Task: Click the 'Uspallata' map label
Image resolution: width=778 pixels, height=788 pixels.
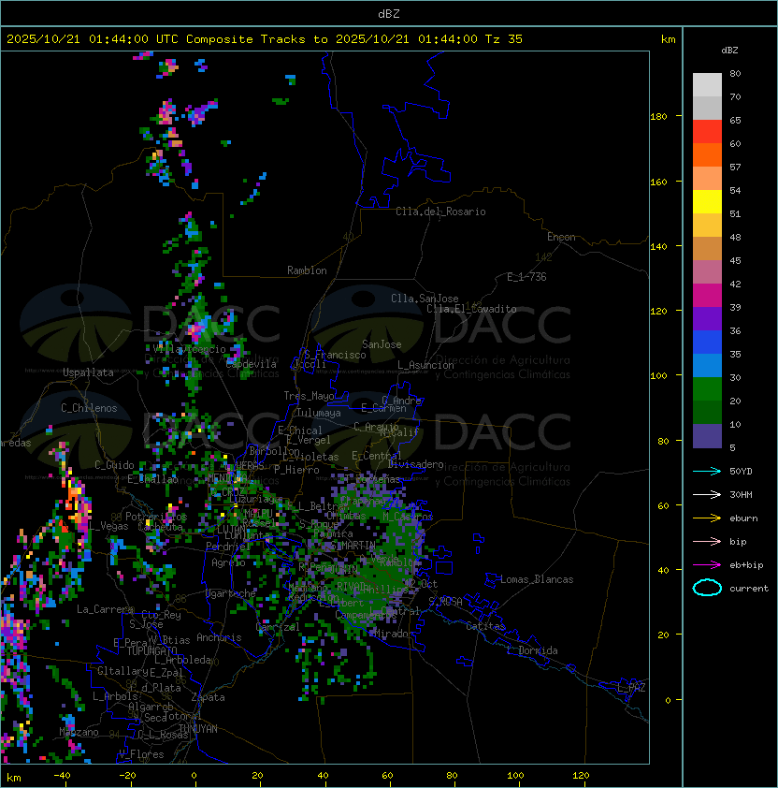Action: tap(88, 372)
